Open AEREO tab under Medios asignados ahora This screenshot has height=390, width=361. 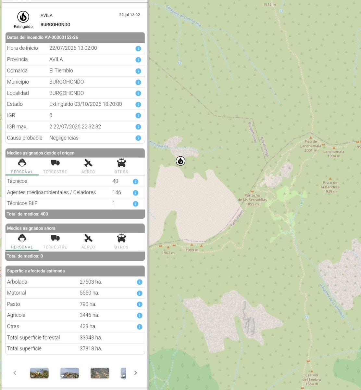click(88, 242)
